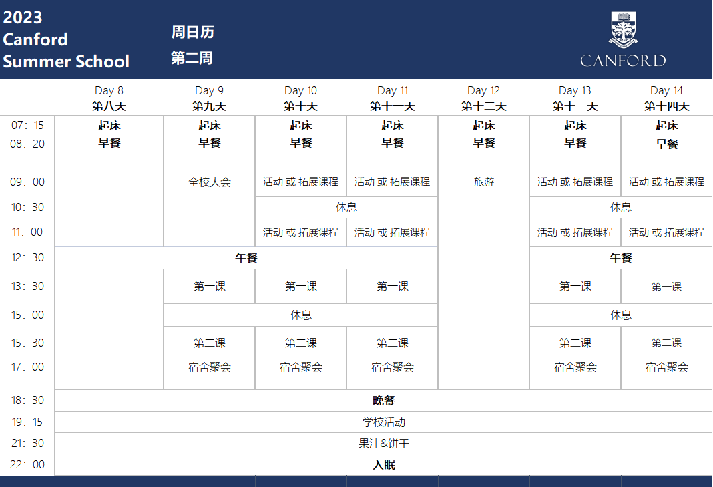Click the 果汁&饼干 row at 21:30
This screenshot has width=713, height=487.
click(383, 444)
